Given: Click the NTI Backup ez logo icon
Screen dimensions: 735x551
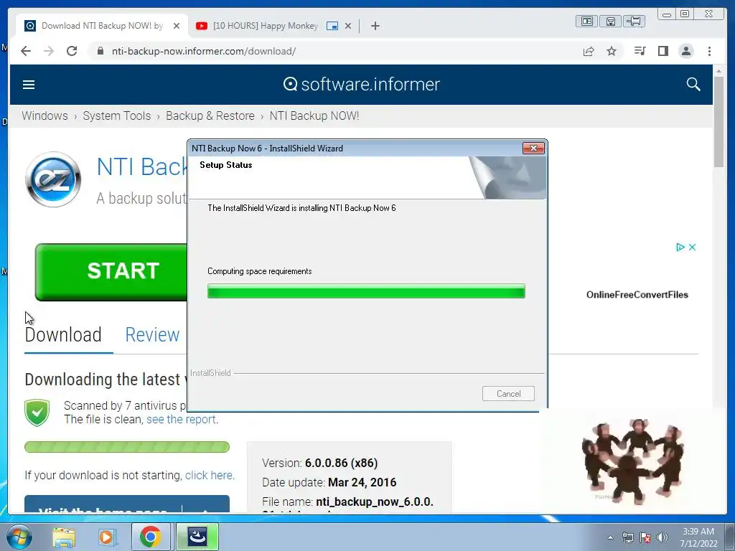Looking at the screenshot, I should 53,179.
